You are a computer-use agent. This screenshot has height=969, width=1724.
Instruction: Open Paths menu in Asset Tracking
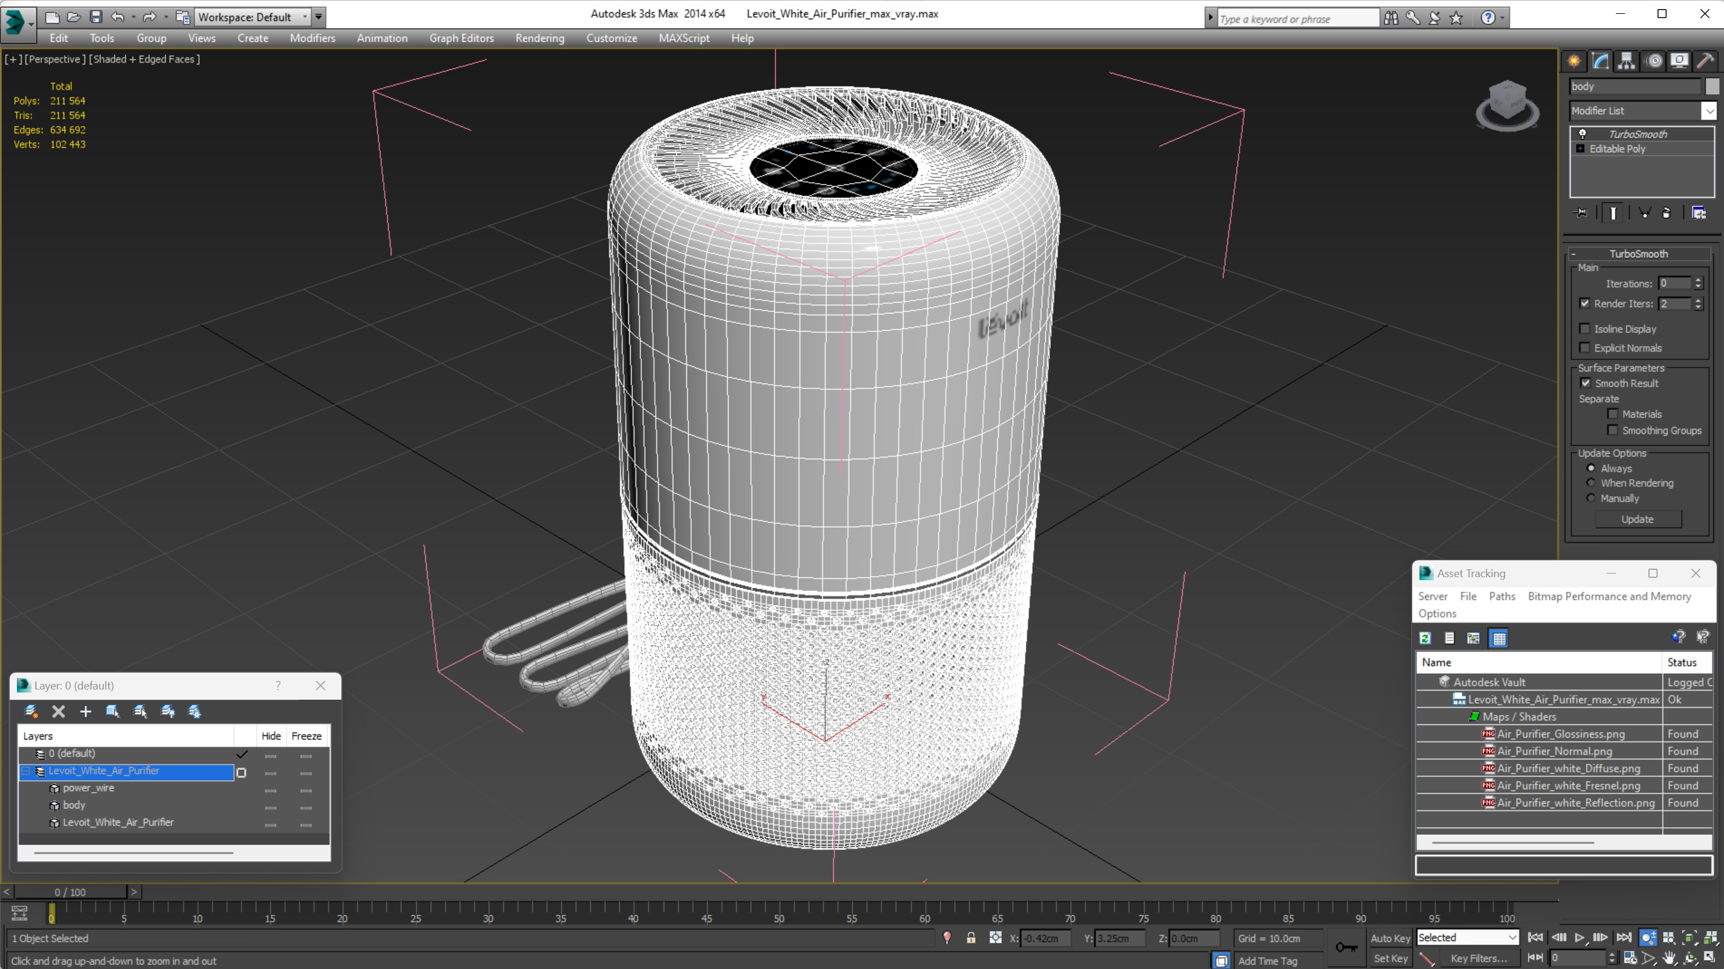pos(1501,596)
